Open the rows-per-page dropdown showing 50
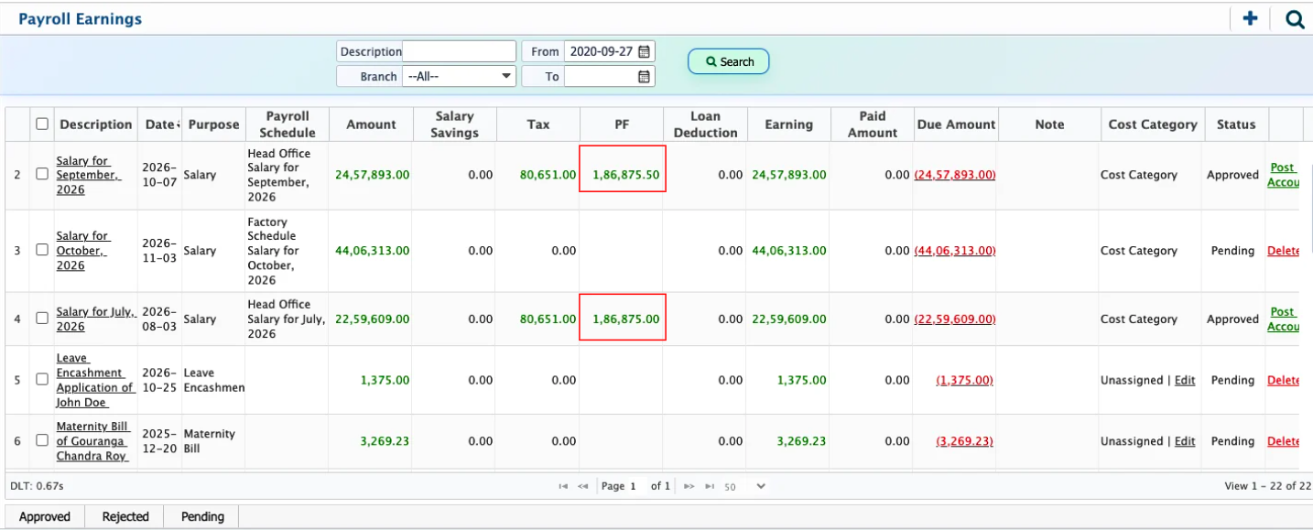The image size is (1313, 530). pos(744,486)
